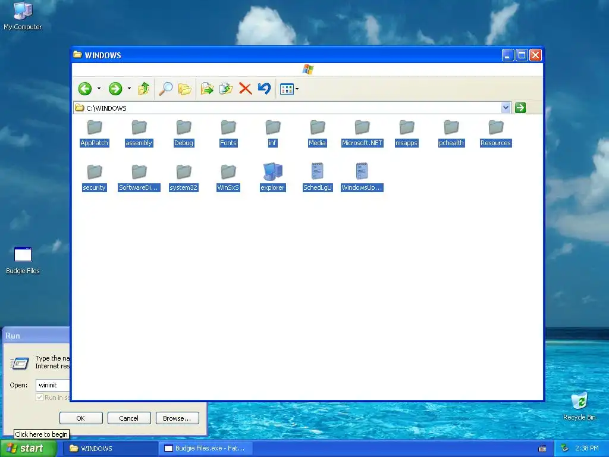Open the Search magnifier tool
The image size is (609, 457).
pyautogui.click(x=166, y=89)
